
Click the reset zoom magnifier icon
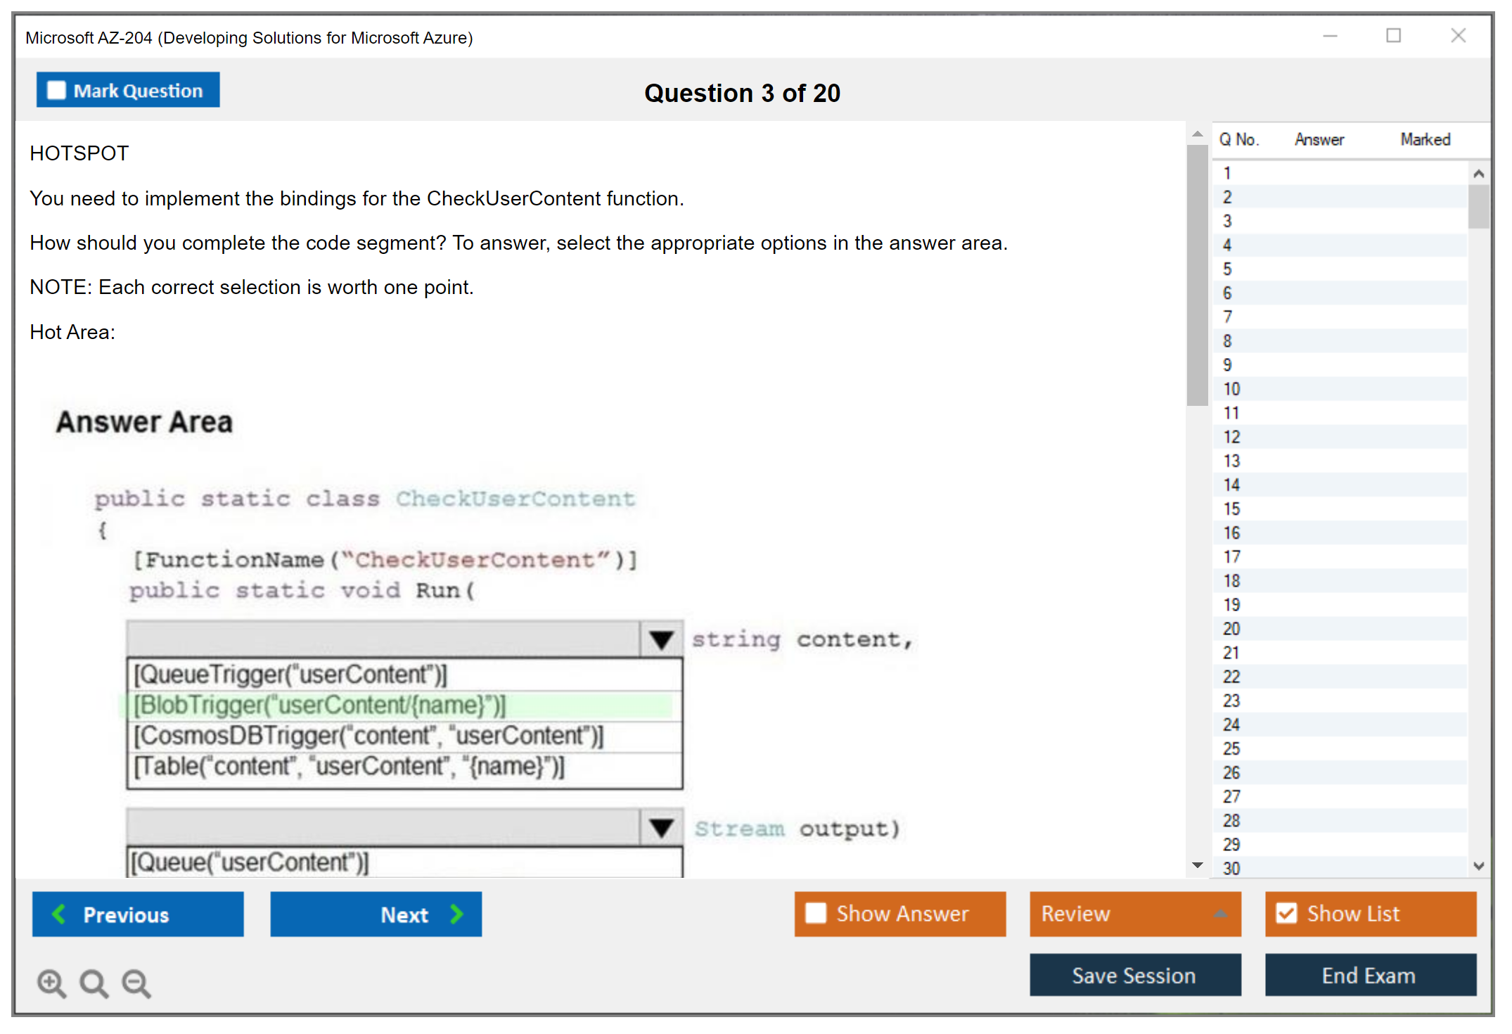94,983
